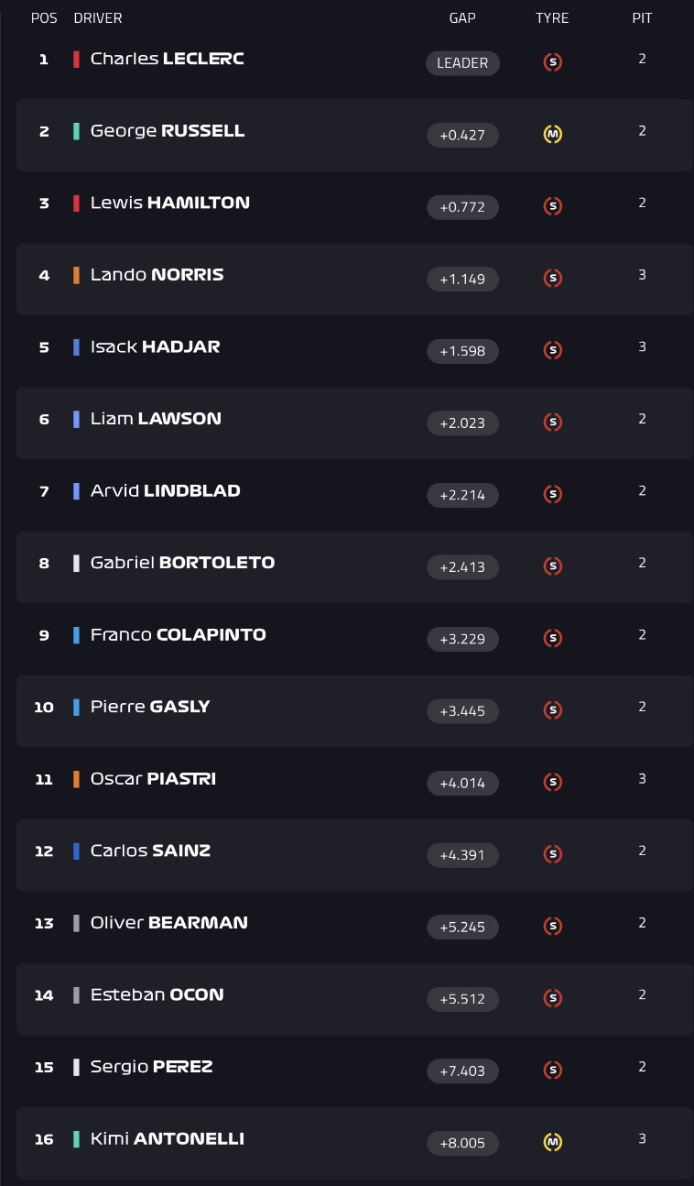This screenshot has width=694, height=1186.
Task: Click Sergio Perez's soft tyre icon
Action: coord(552,1071)
